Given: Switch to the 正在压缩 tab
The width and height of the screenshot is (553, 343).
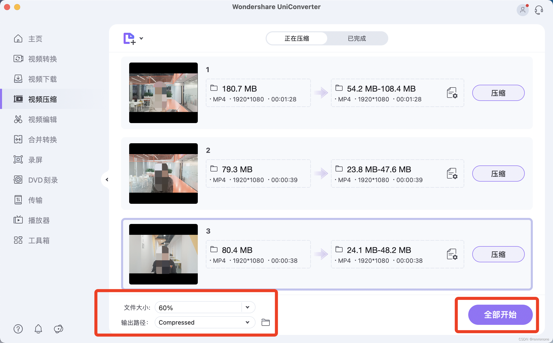Looking at the screenshot, I should pos(297,39).
